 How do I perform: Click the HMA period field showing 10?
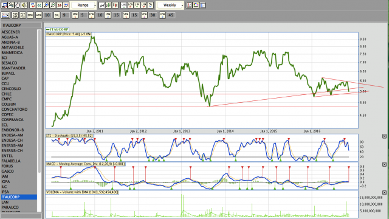click(47, 15)
